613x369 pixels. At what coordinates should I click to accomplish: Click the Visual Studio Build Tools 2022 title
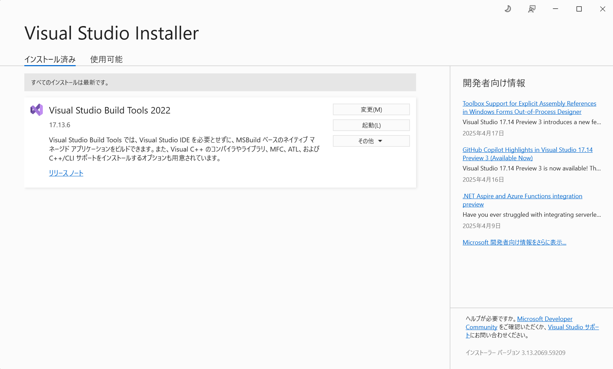tap(110, 110)
